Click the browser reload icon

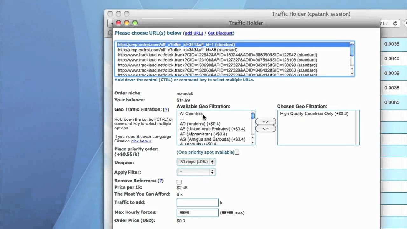click(395, 23)
